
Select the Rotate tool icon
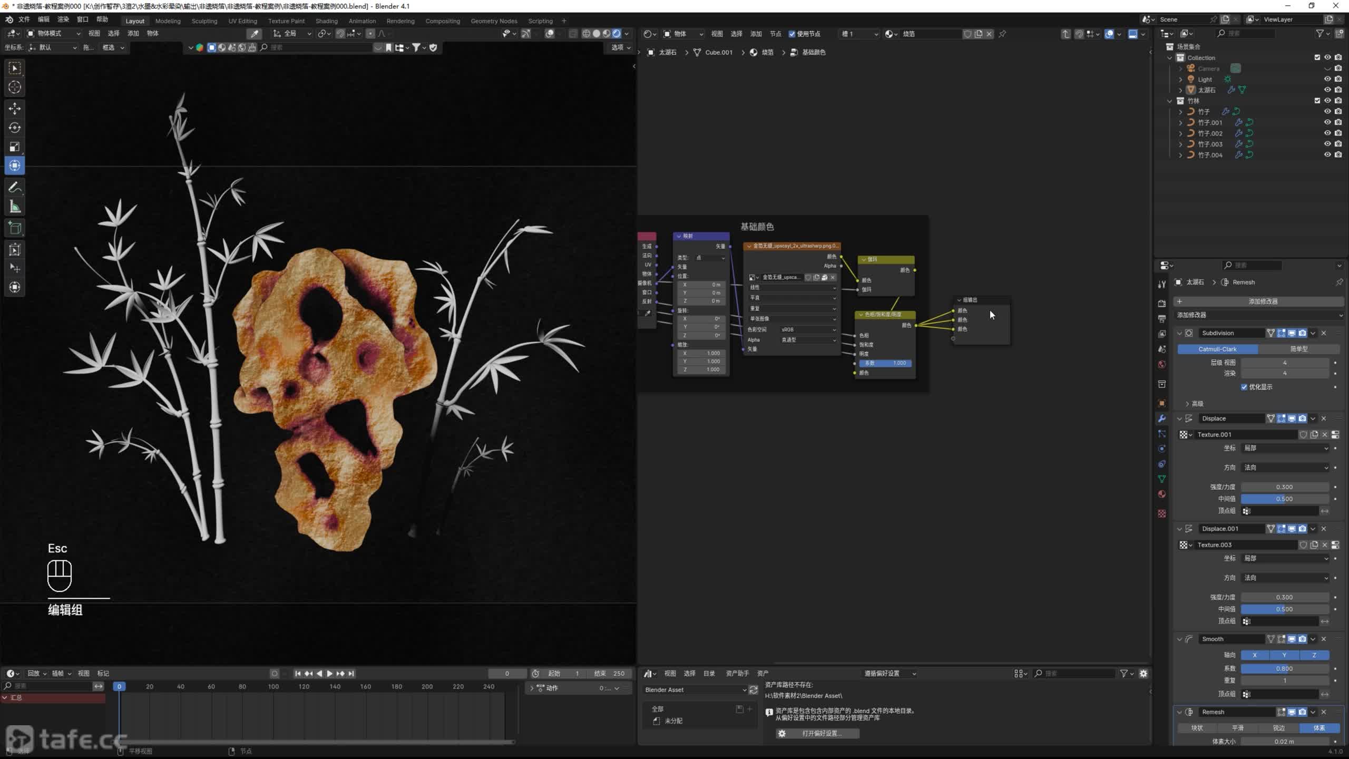click(15, 128)
